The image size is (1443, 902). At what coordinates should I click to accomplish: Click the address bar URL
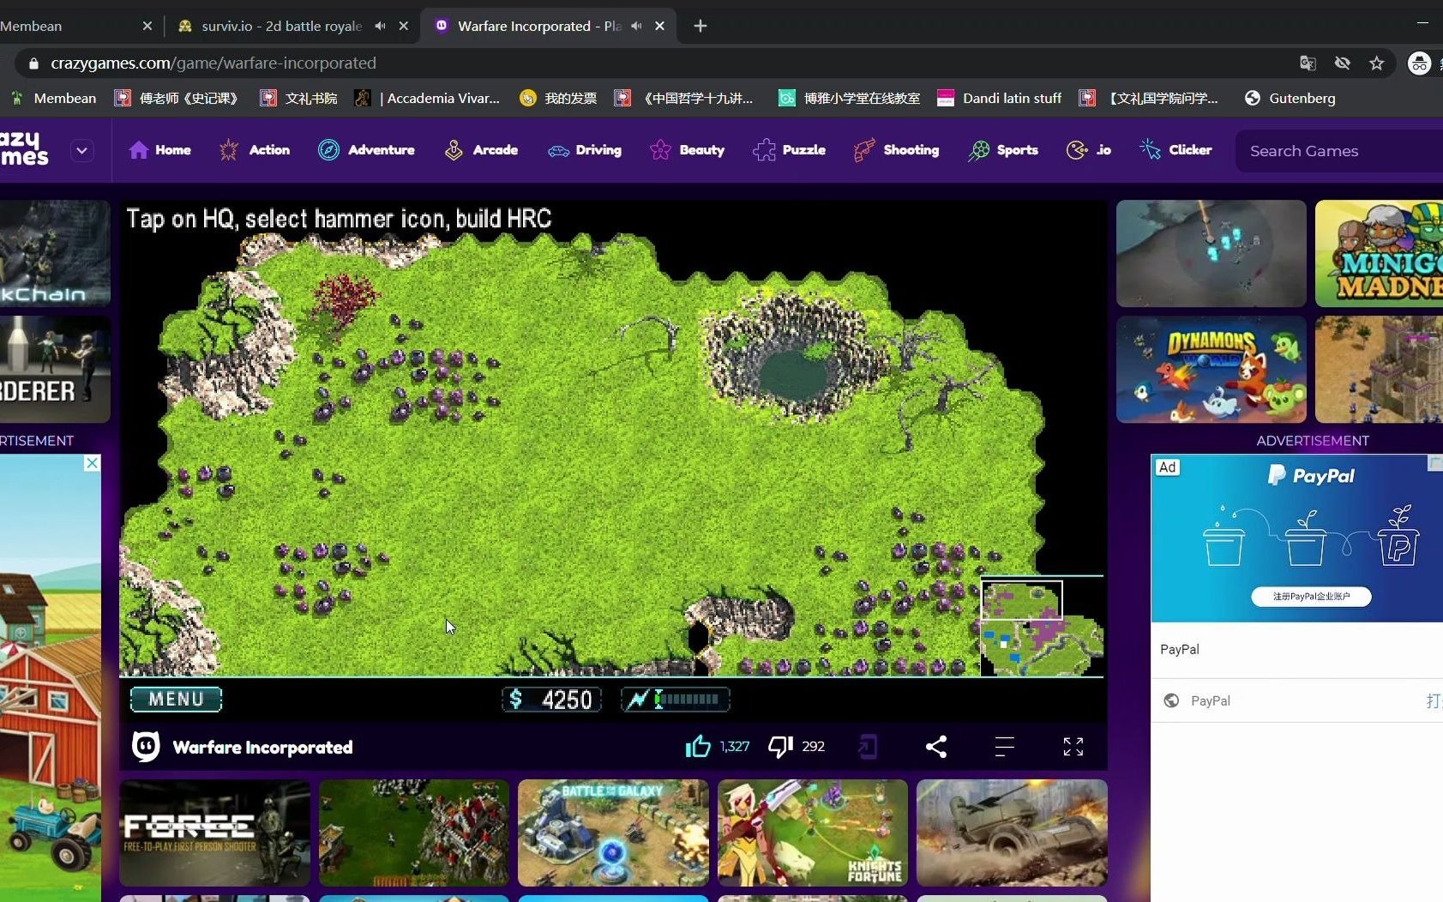(x=213, y=63)
